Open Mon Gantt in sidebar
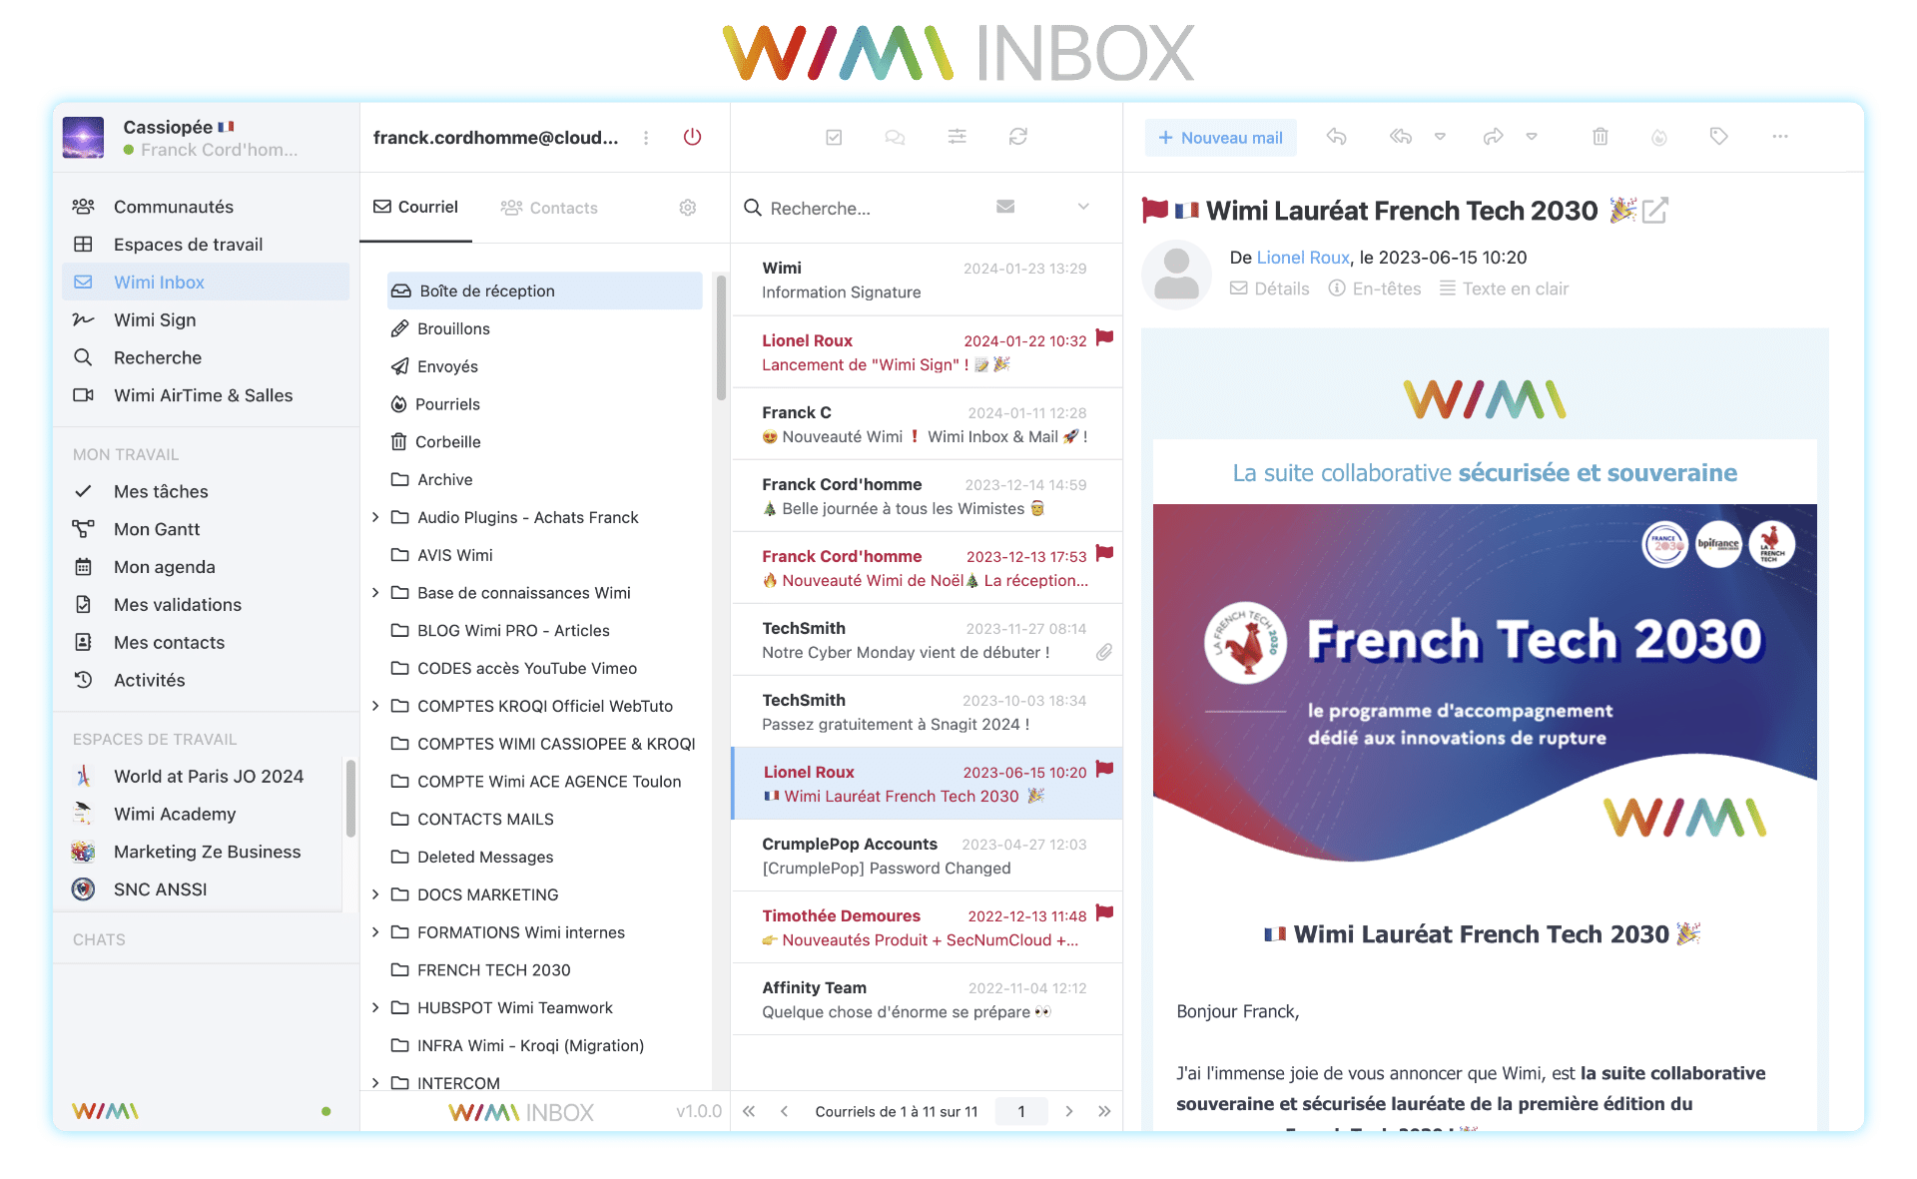This screenshot has height=1179, width=1917. coord(206,529)
